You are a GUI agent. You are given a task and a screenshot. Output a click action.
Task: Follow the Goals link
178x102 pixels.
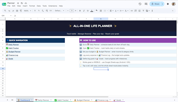11,59
